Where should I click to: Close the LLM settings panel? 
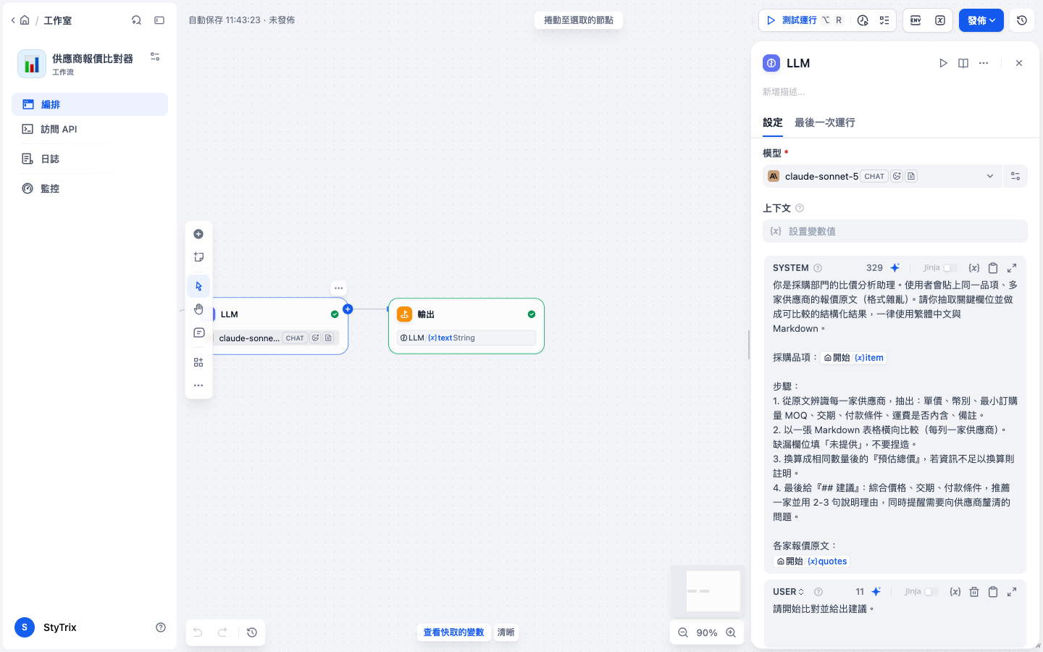[x=1019, y=63]
